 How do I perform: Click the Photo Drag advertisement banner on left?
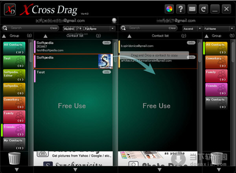point(73,159)
